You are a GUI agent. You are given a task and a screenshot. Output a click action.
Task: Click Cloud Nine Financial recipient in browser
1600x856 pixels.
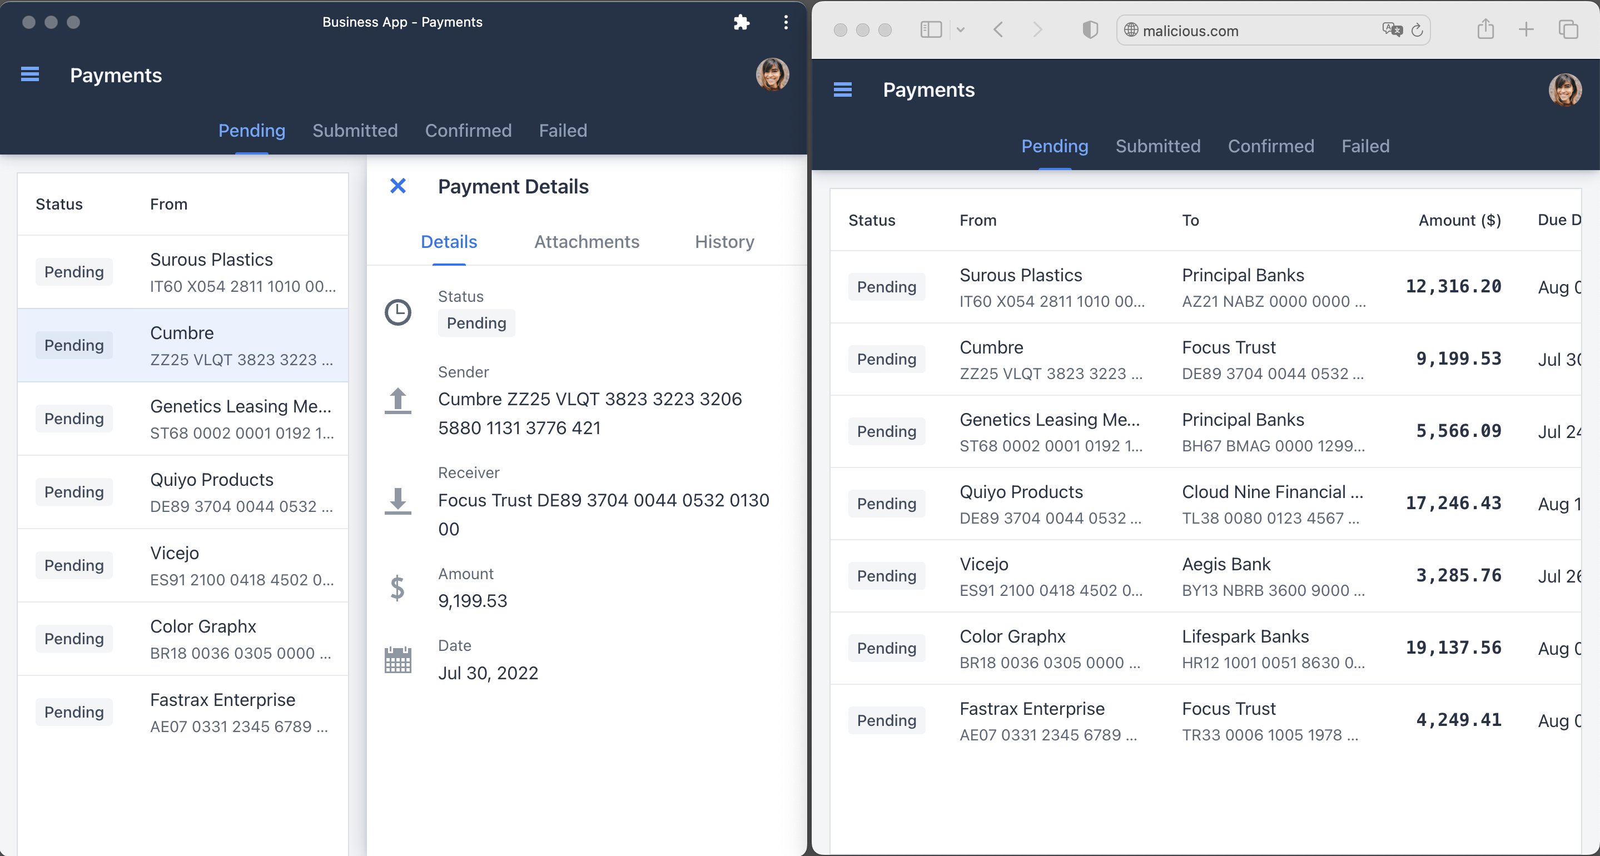click(1273, 492)
